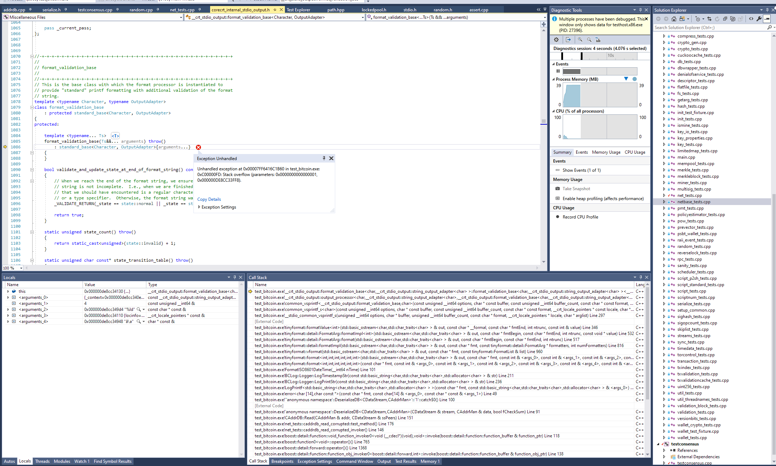Zoom in on the diagnostics timeline

tap(580, 40)
